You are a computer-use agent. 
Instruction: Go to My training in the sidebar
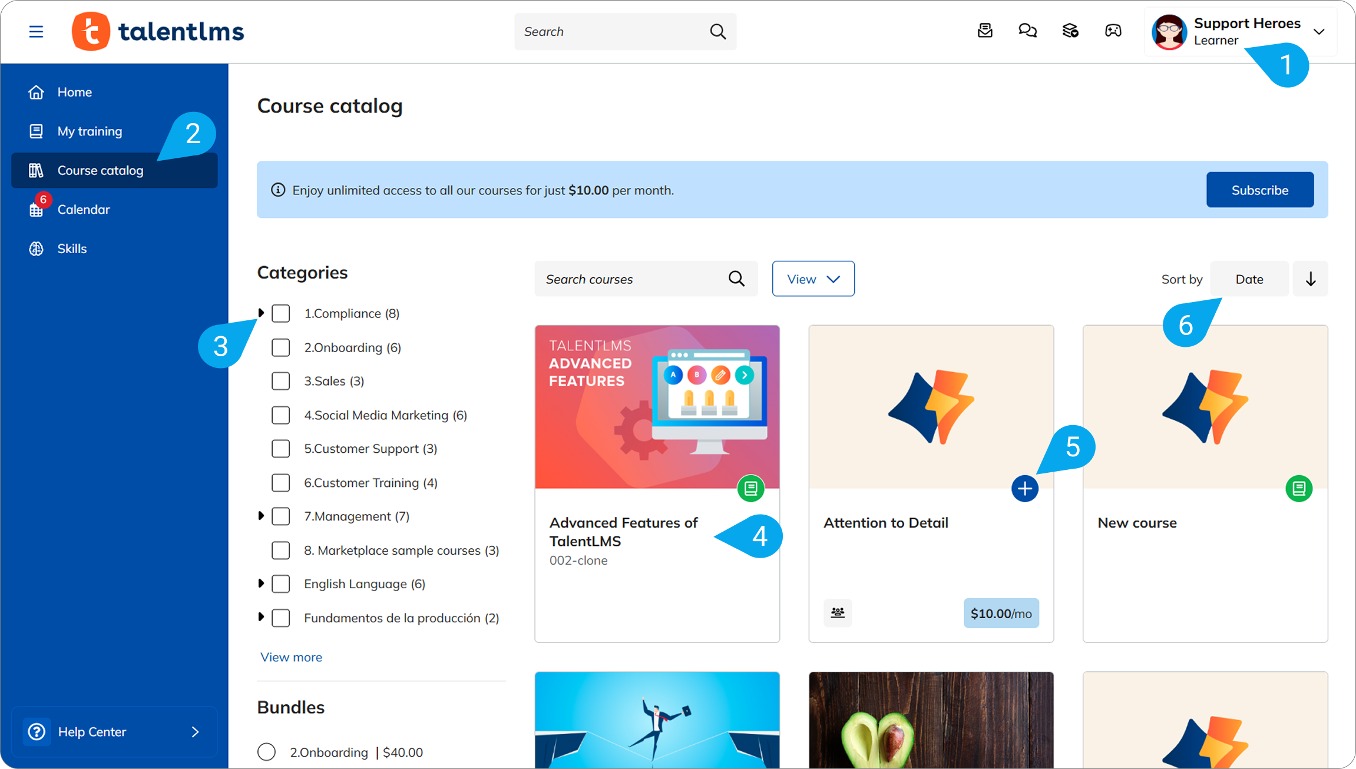90,131
